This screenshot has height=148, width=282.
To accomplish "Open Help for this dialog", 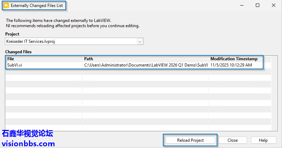I will pos(263,140).
